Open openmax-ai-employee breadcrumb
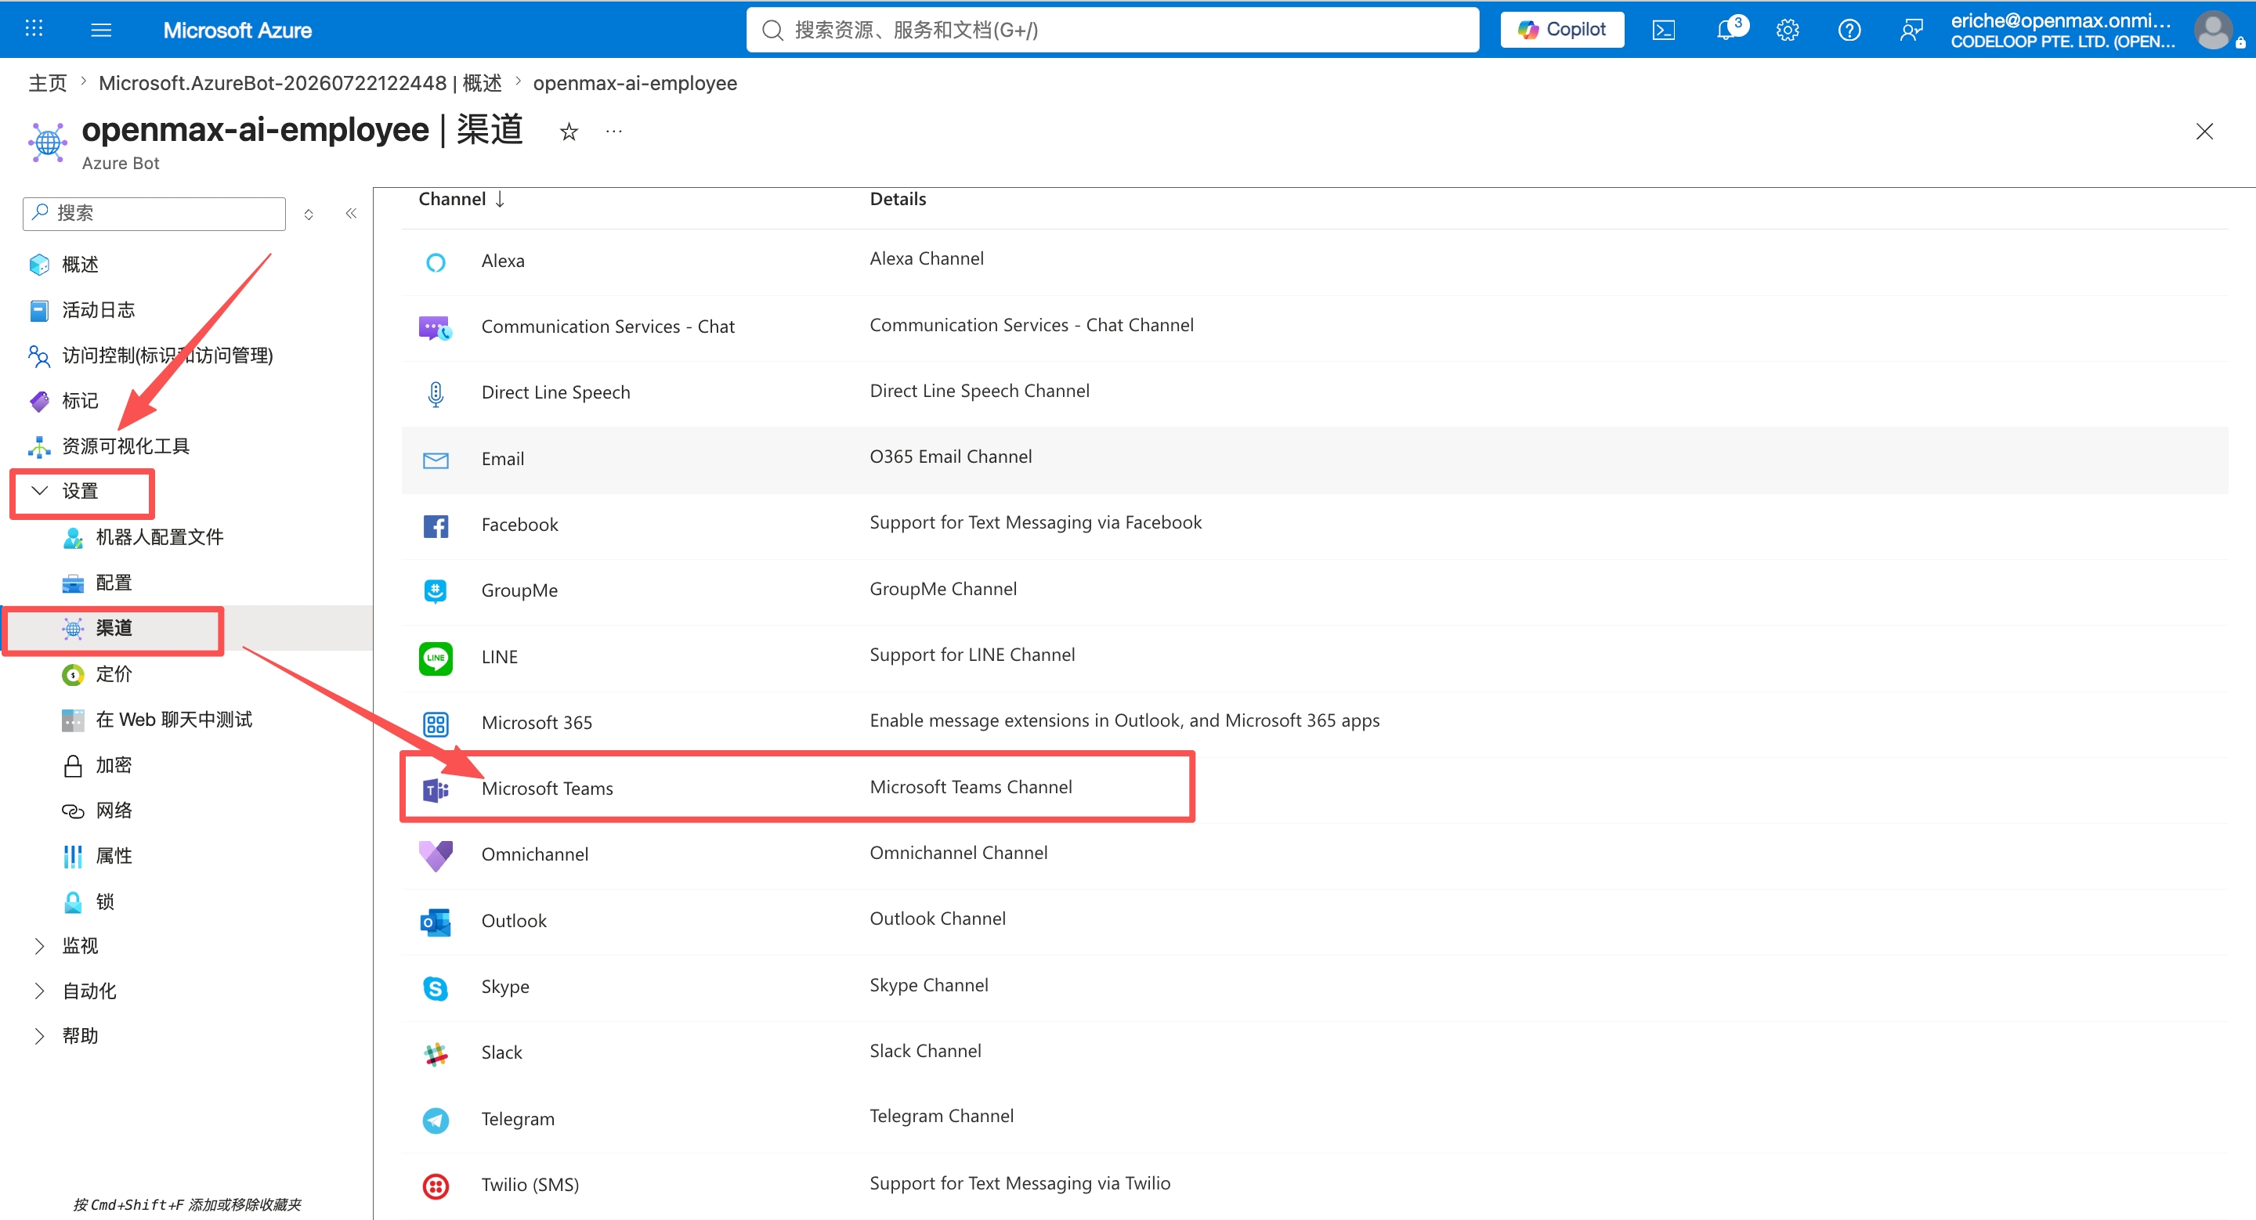The height and width of the screenshot is (1220, 2256). 635,83
